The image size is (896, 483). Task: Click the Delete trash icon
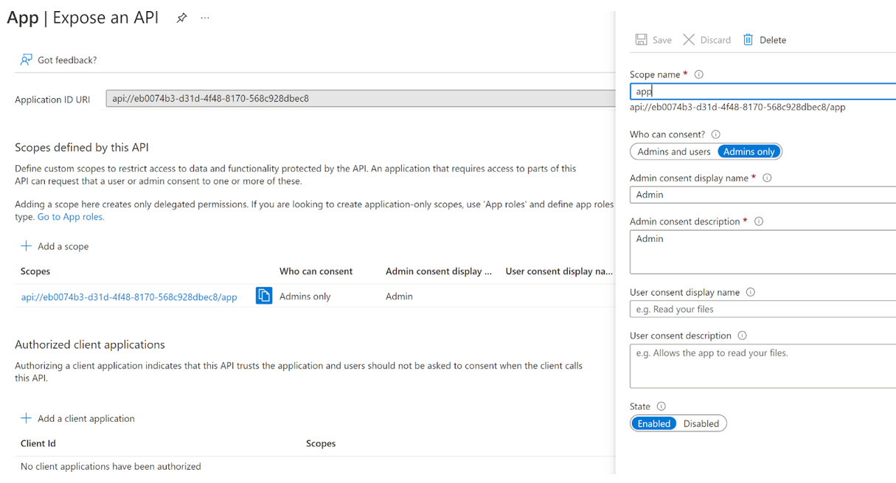pos(748,40)
